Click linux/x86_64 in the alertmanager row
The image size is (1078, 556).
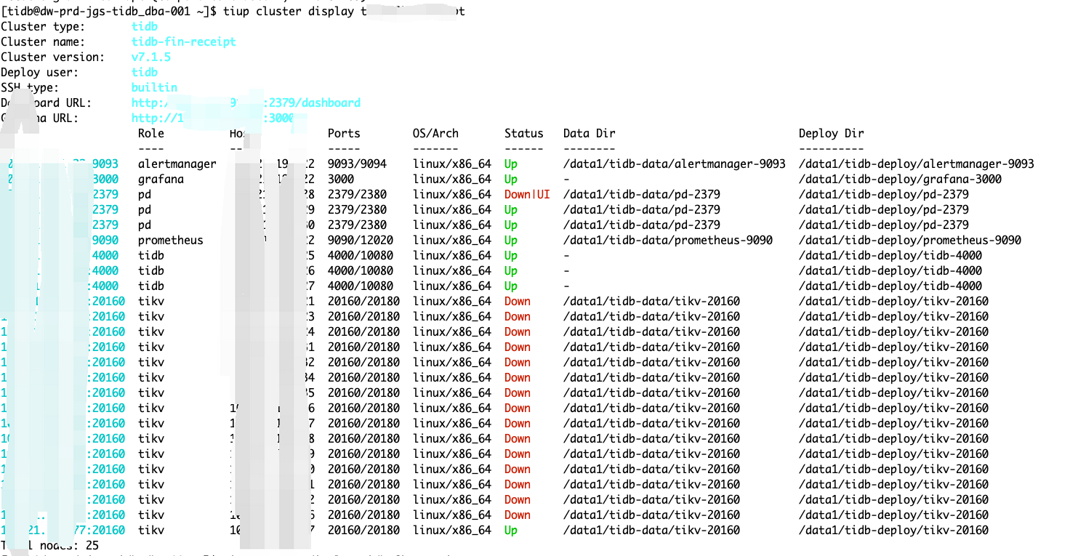(x=452, y=164)
